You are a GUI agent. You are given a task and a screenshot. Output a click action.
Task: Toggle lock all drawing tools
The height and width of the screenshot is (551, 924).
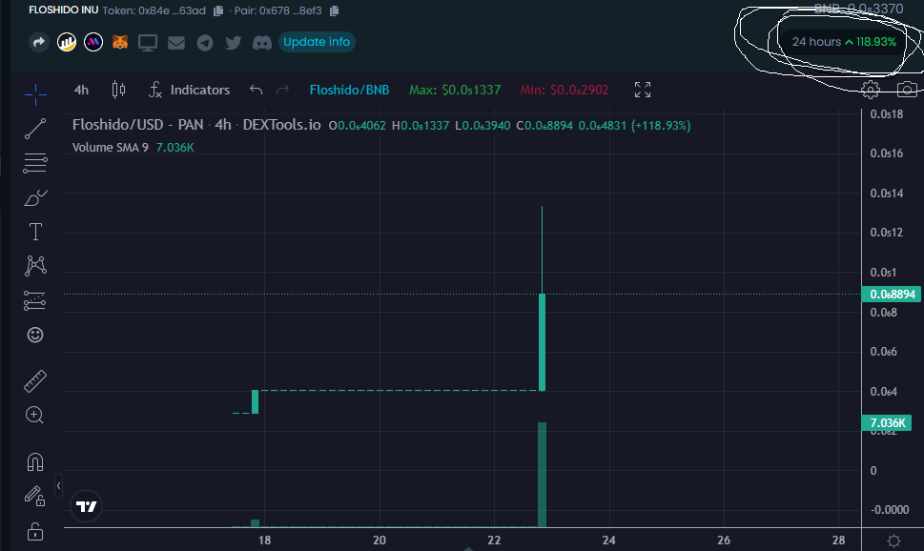[x=35, y=531]
